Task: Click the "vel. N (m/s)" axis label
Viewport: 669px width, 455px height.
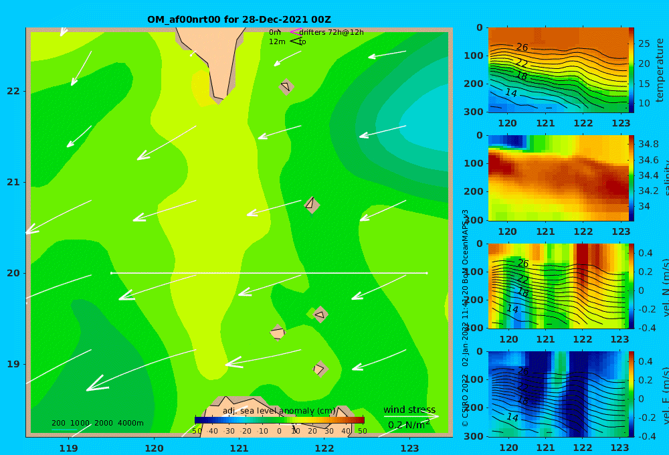Action: pyautogui.click(x=666, y=287)
